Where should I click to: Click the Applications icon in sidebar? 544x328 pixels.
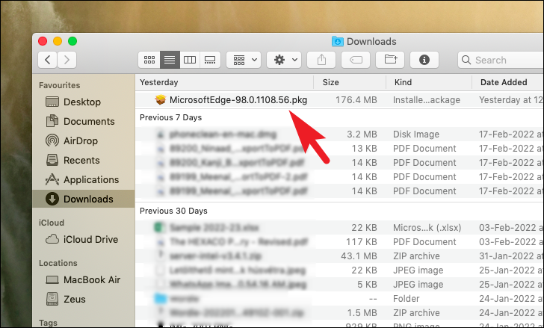(x=52, y=179)
